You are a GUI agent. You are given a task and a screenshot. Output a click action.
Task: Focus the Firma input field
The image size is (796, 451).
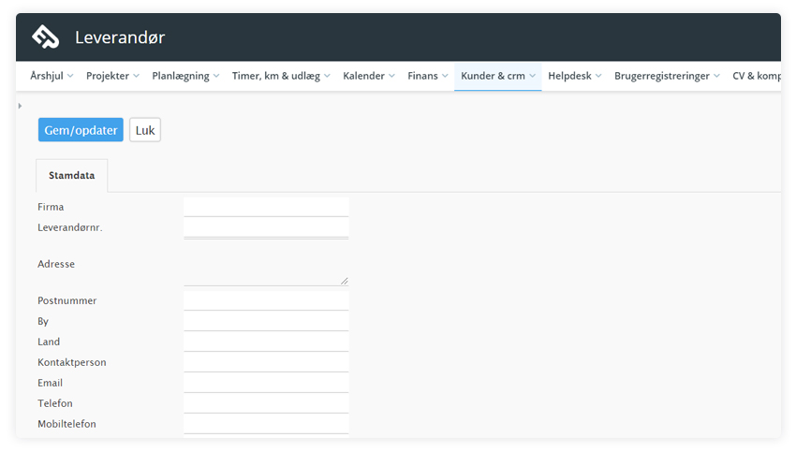(266, 207)
